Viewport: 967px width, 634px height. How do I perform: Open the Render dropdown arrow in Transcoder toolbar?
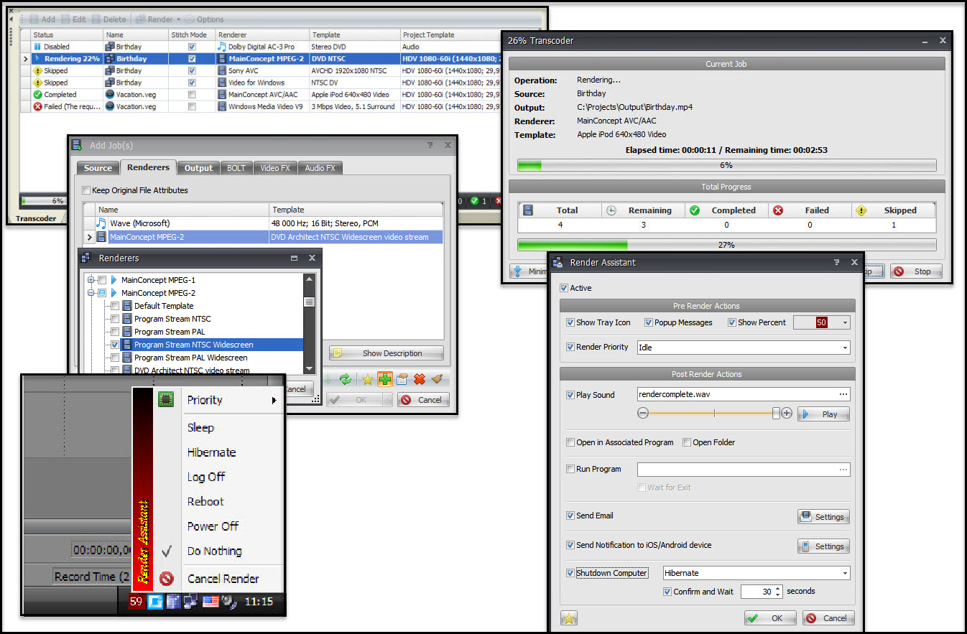click(178, 19)
